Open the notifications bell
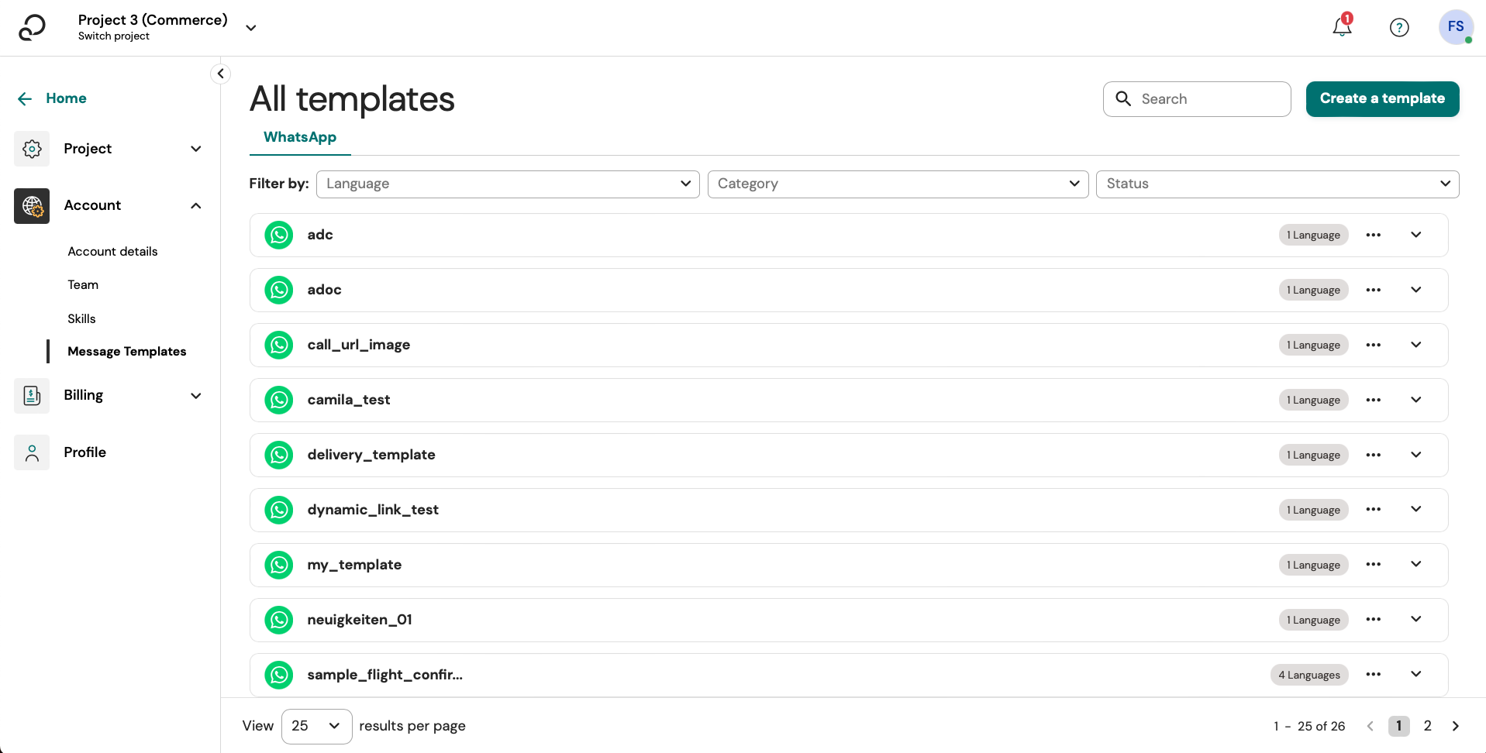 click(1342, 27)
